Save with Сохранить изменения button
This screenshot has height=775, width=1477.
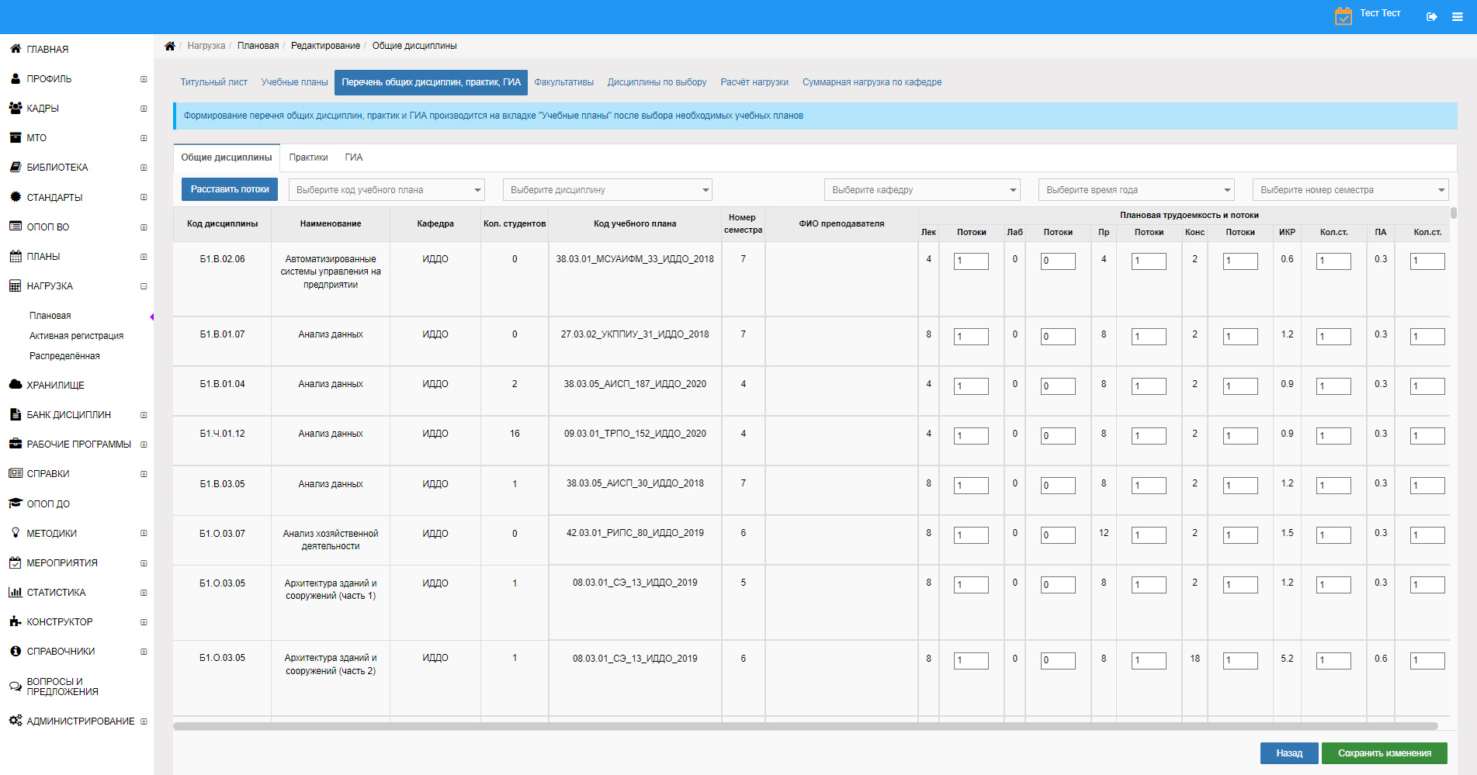1385,753
